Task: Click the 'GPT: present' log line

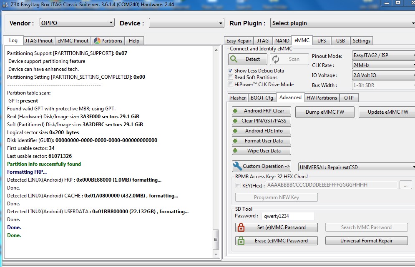Action: coord(23,101)
